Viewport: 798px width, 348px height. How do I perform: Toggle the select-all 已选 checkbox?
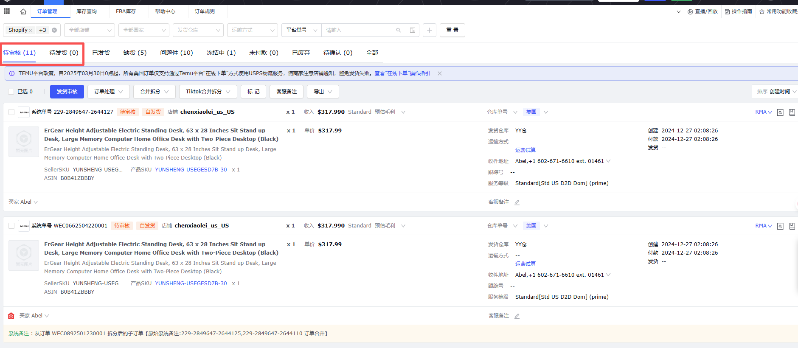11,92
